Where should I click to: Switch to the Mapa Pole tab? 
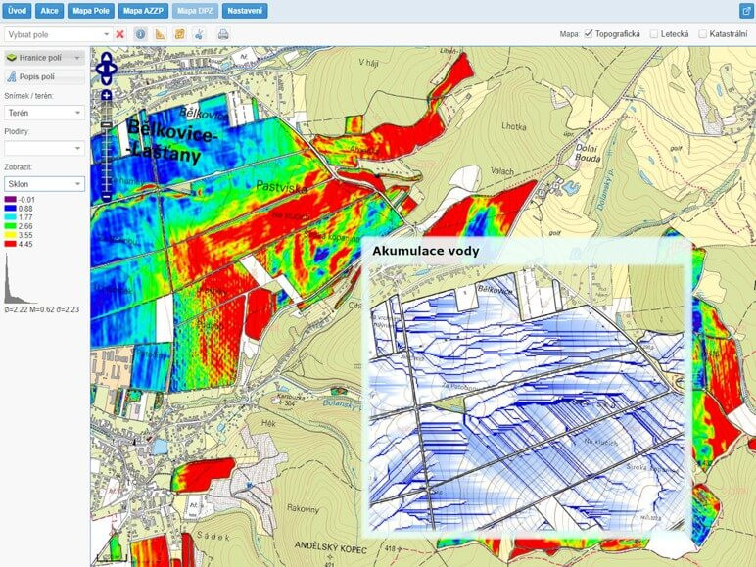(x=90, y=11)
